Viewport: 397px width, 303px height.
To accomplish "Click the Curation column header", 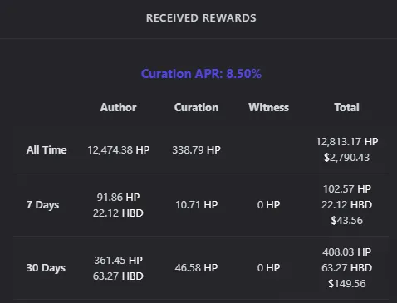I will point(196,107).
